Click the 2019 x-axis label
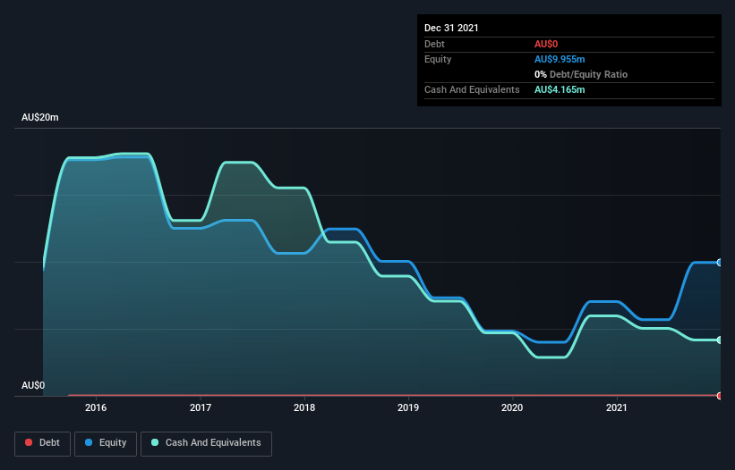735x470 pixels. pyautogui.click(x=408, y=407)
